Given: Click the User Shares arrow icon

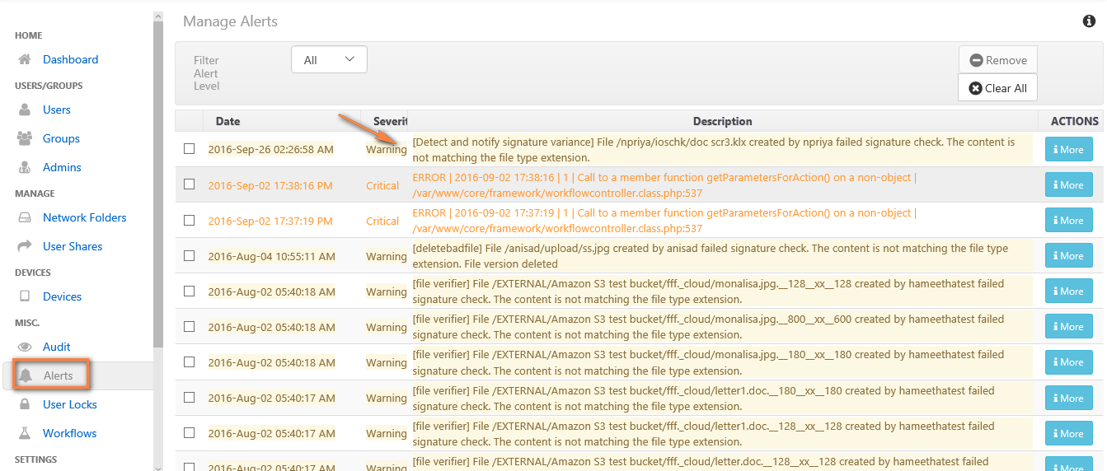Looking at the screenshot, I should [x=25, y=246].
